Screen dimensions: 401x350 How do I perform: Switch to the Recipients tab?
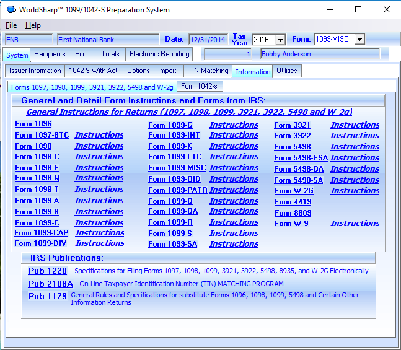coord(50,55)
